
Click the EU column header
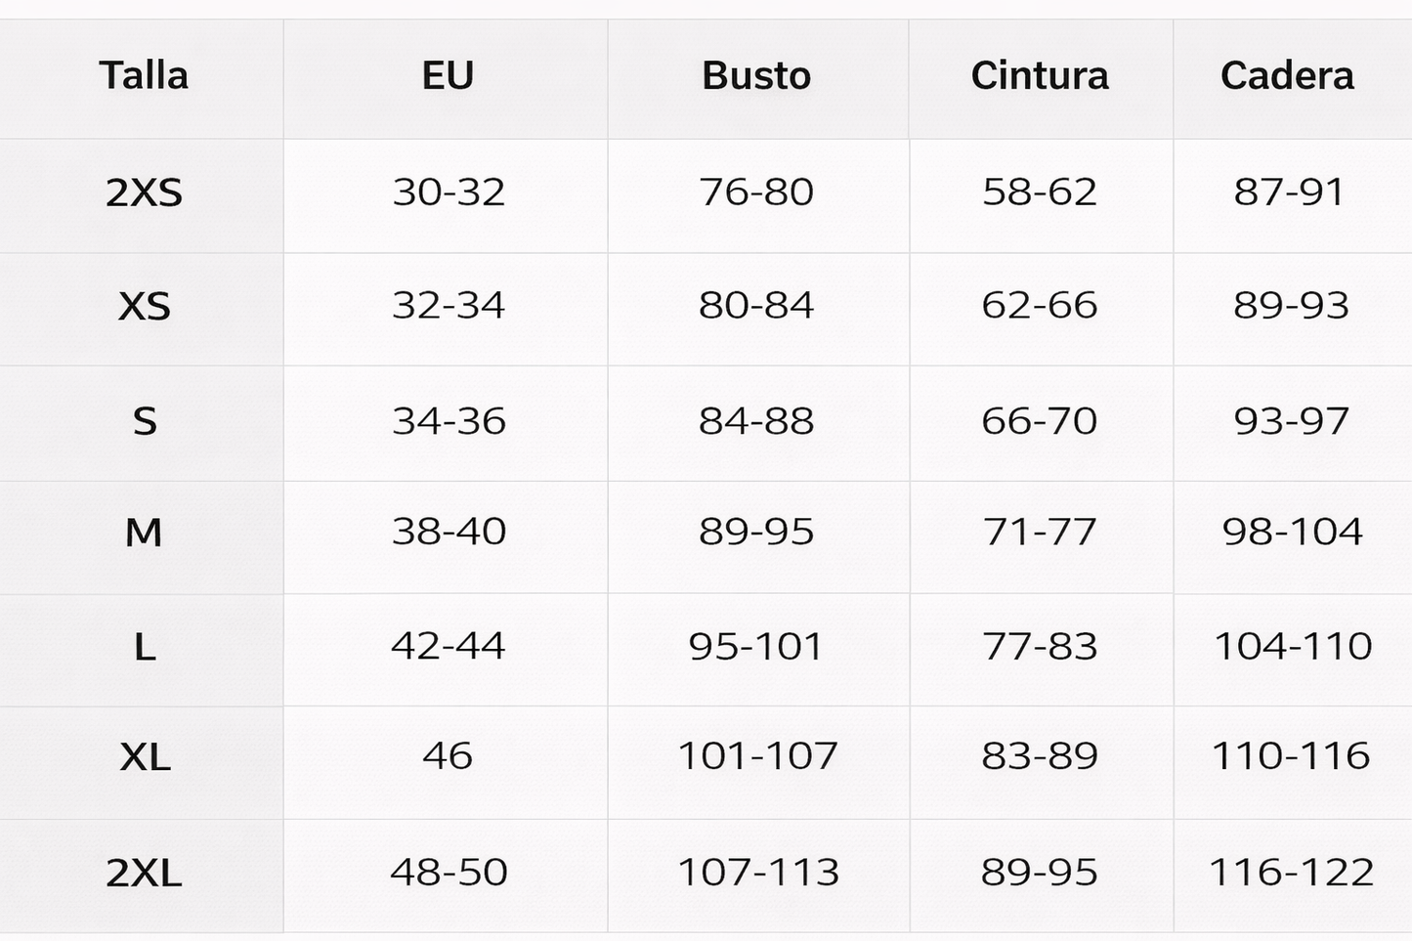[448, 76]
